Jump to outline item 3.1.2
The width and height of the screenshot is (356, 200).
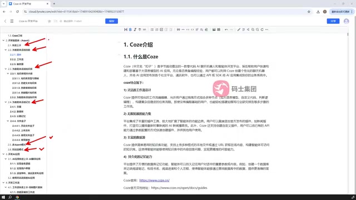[x=20, y=168]
